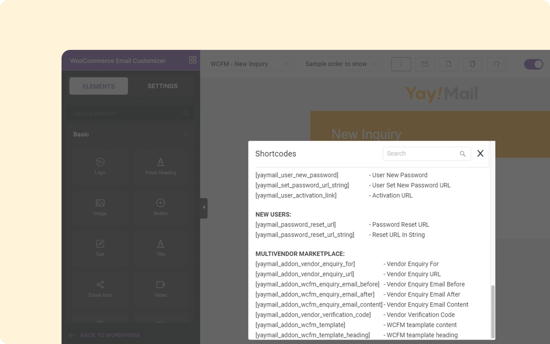550x344 pixels.
Task: Click the Shortcodes list scrollbar
Action: (493, 312)
